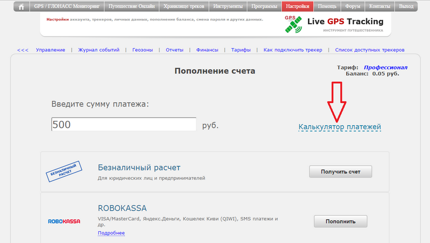Open Как подключить трекер link
Screen dimensions: 430x243
click(293, 50)
